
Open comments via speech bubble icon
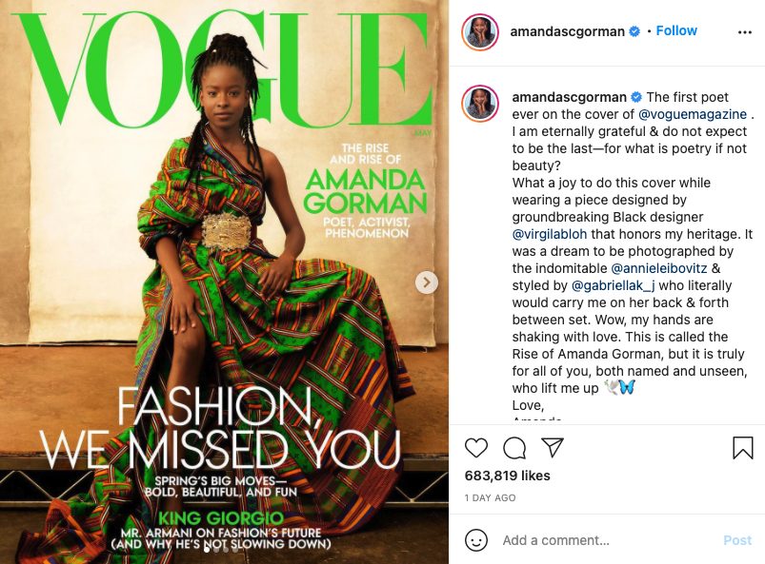click(514, 448)
